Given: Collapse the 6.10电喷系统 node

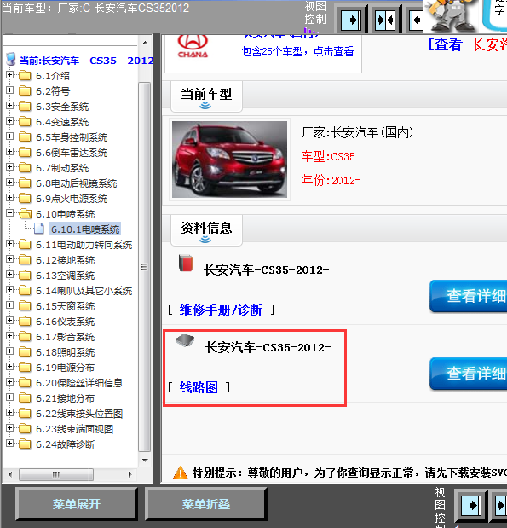Looking at the screenshot, I should 9,212.
